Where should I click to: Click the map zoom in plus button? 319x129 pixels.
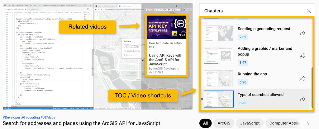(97, 15)
